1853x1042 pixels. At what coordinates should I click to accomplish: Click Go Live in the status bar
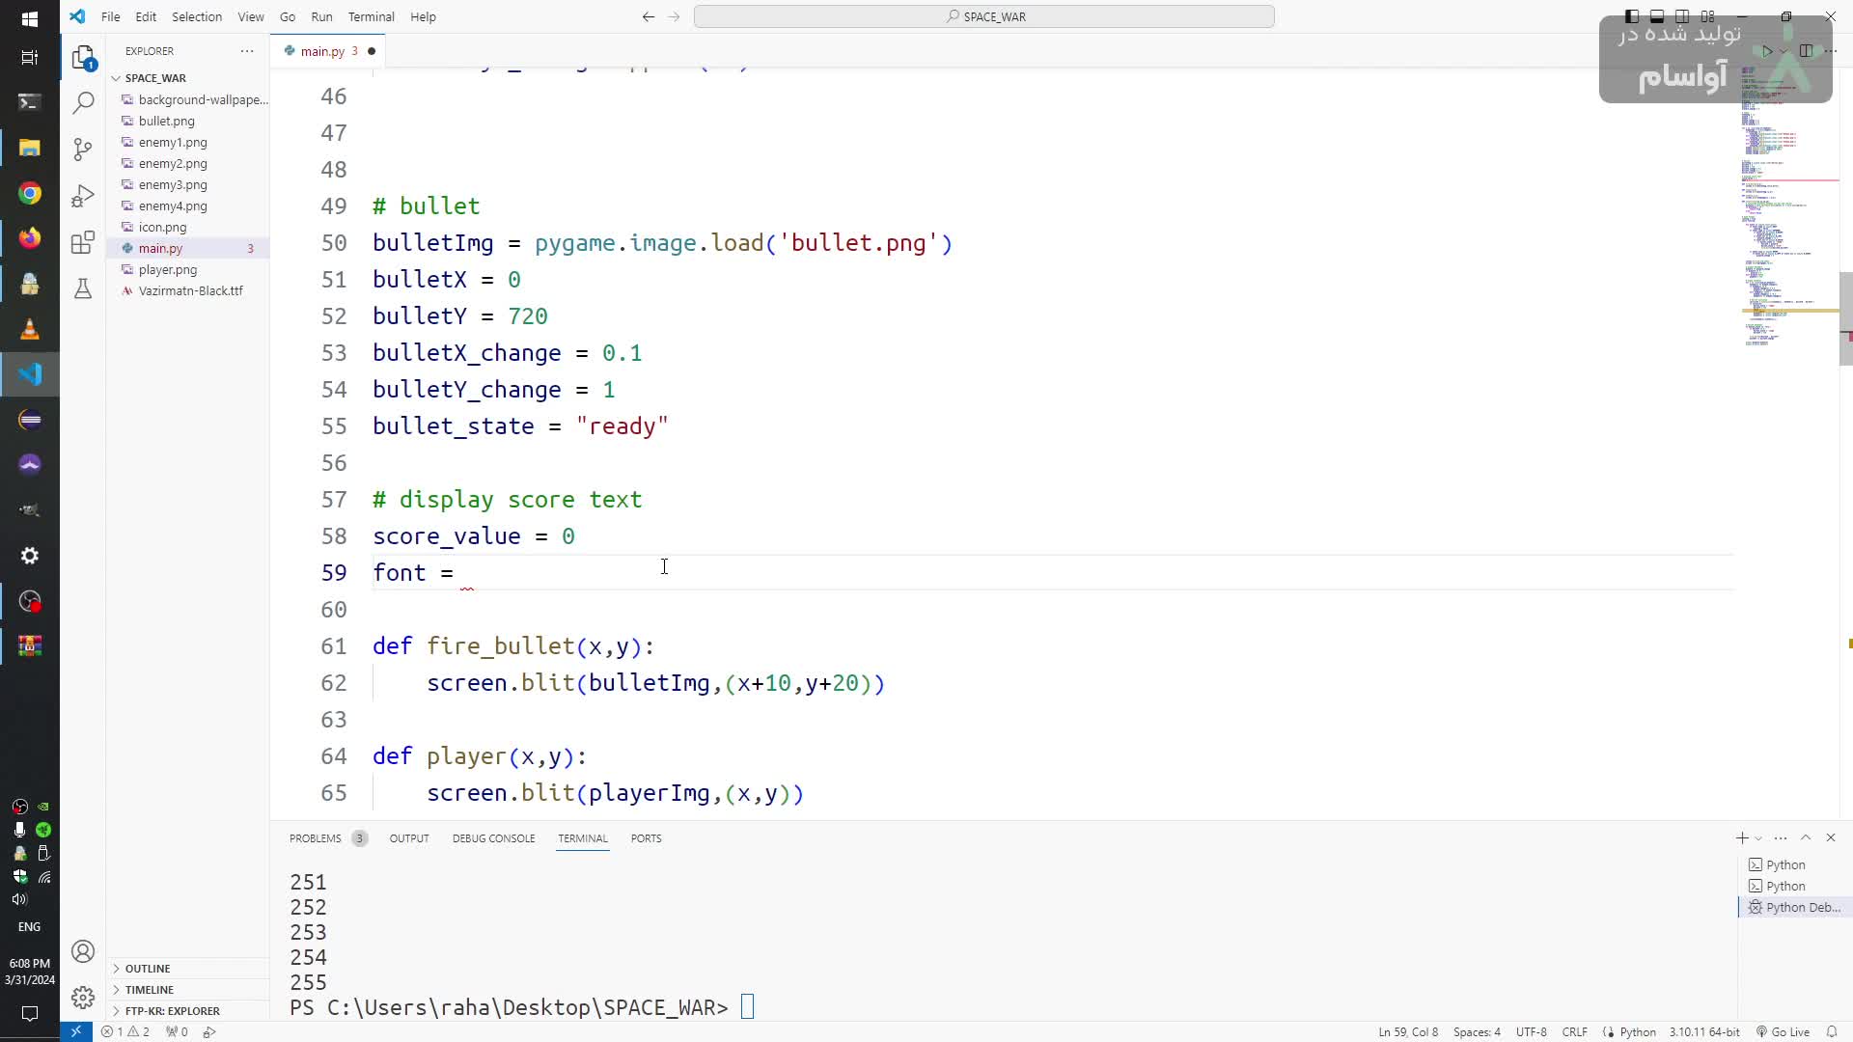[1784, 1031]
